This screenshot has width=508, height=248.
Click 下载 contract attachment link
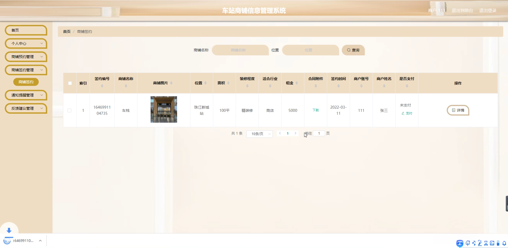[x=316, y=110]
